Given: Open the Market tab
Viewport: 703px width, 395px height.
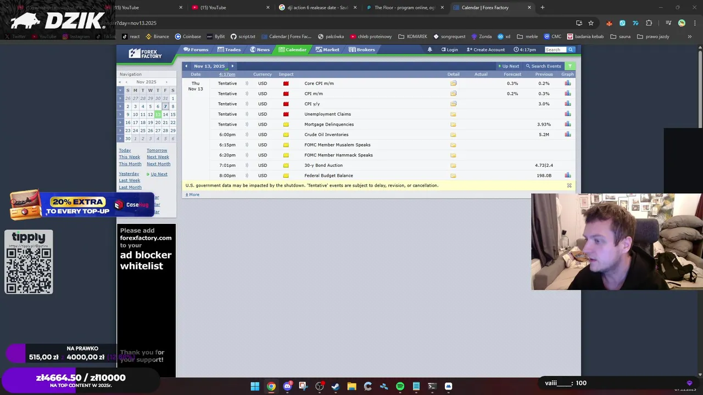Looking at the screenshot, I should 327,49.
